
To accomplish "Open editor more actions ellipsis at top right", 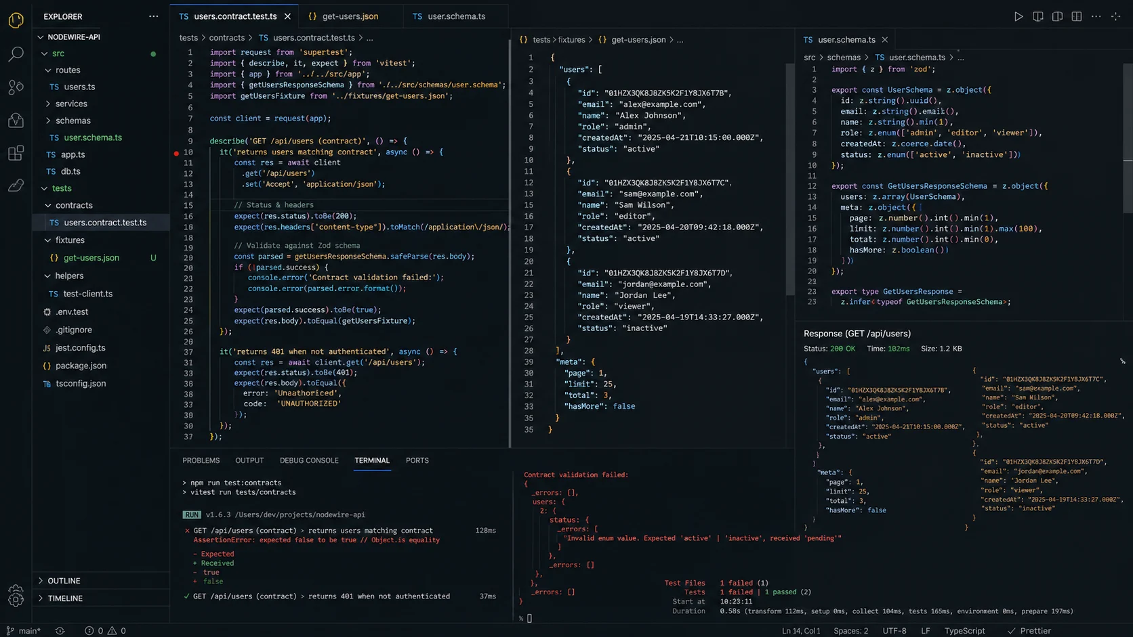I will tap(1096, 16).
